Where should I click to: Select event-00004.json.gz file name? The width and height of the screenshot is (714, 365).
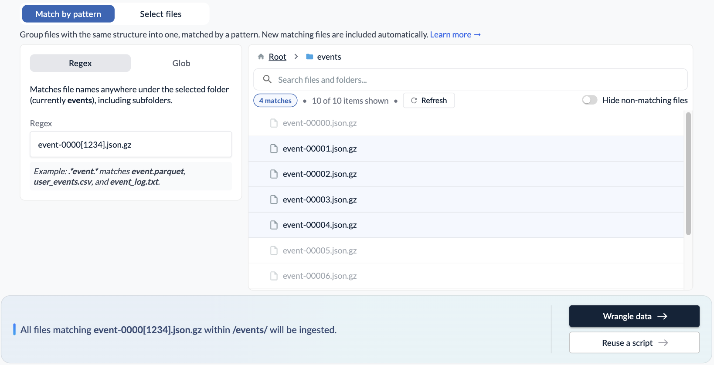click(320, 225)
